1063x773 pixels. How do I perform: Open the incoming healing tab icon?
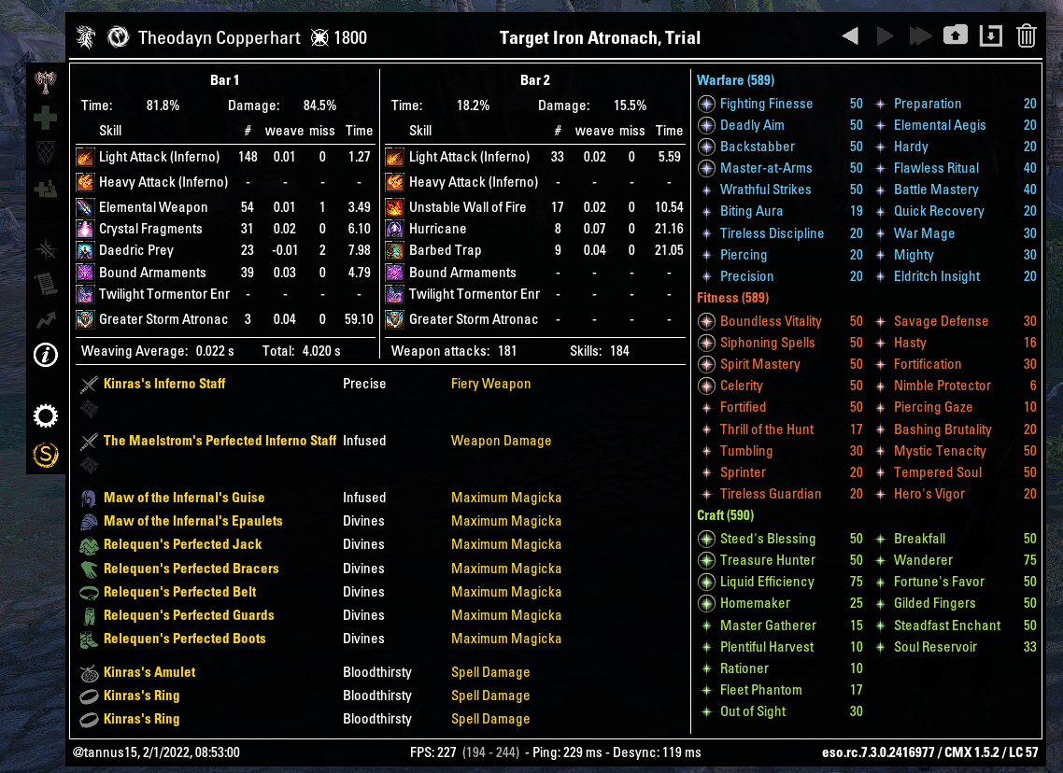[x=46, y=189]
